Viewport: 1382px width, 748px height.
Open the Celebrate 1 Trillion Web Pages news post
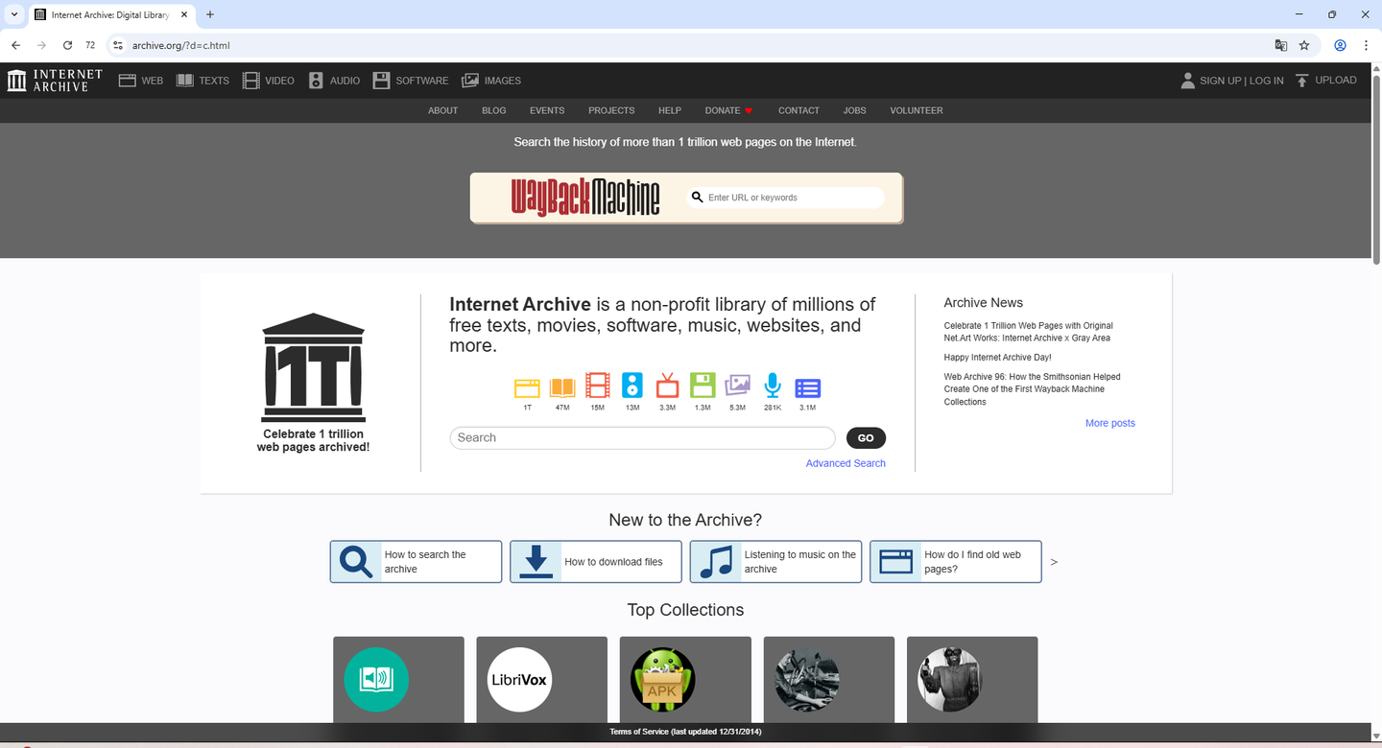pyautogui.click(x=1028, y=332)
